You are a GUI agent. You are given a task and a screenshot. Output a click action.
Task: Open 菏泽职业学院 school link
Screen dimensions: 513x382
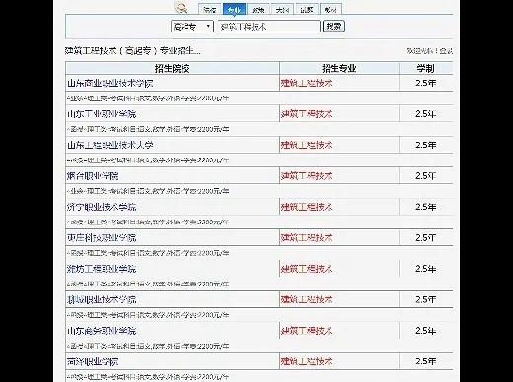point(93,362)
